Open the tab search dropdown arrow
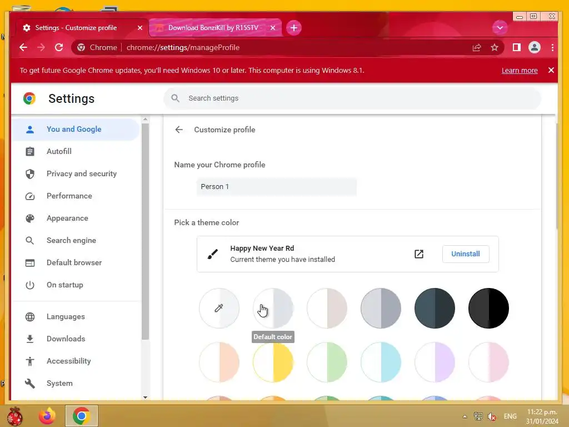This screenshot has width=569, height=427. [500, 28]
